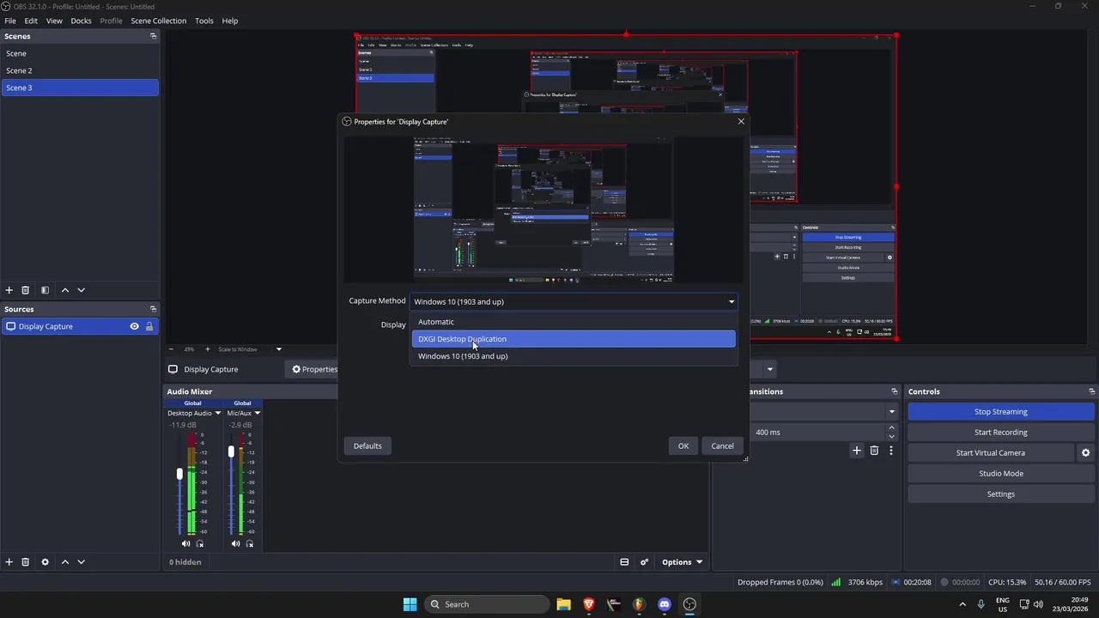Open the audio mixer Options dropdown

pos(683,562)
